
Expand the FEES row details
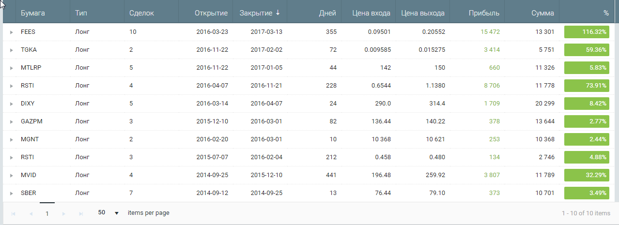tap(11, 32)
